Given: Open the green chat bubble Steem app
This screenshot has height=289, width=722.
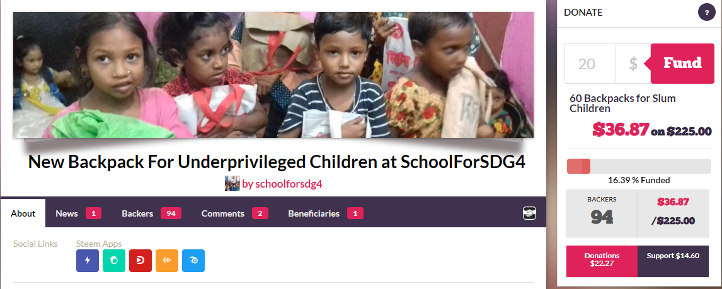Looking at the screenshot, I should pos(114,261).
